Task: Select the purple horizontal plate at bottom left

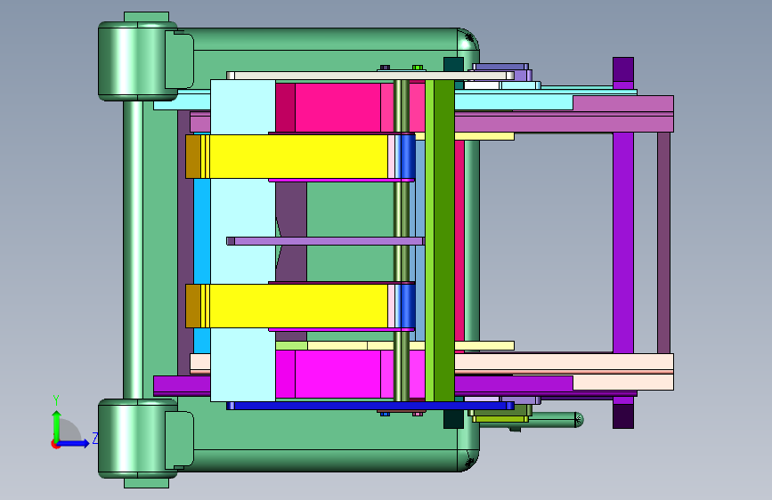Action: (183, 384)
